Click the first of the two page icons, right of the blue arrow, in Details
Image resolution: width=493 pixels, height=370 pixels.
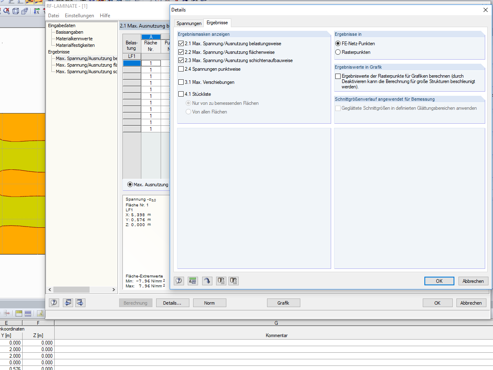(x=221, y=281)
